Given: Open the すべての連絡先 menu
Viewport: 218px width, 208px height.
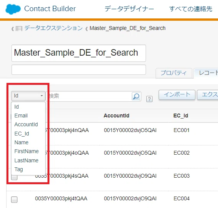Looking at the screenshot, I should click(191, 9).
